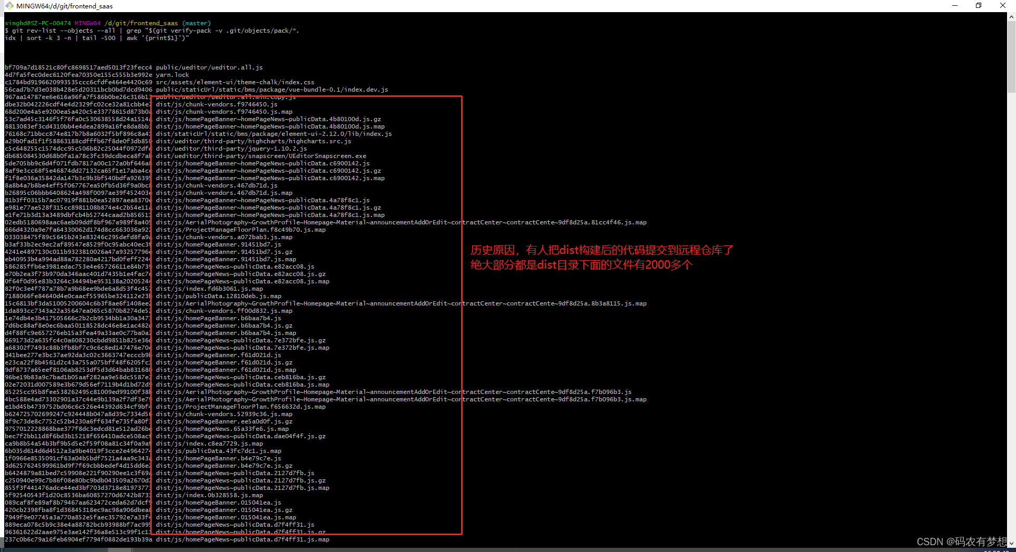1016x552 pixels.
Task: Click hash 'bf709a7d18521c80fc8698517aed5013f23fecc4'
Action: 79,67
